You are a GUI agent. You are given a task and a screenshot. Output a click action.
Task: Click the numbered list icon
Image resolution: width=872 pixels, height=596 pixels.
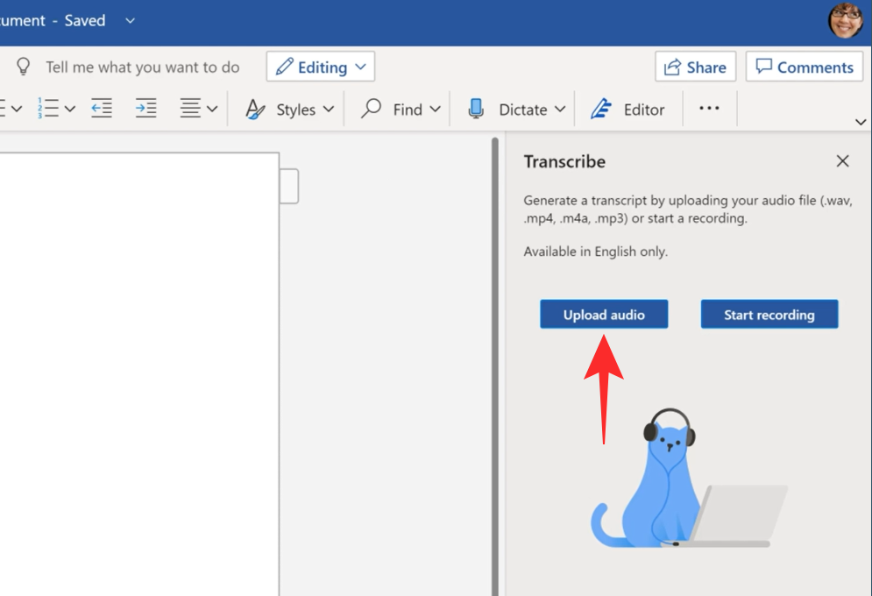pos(48,109)
